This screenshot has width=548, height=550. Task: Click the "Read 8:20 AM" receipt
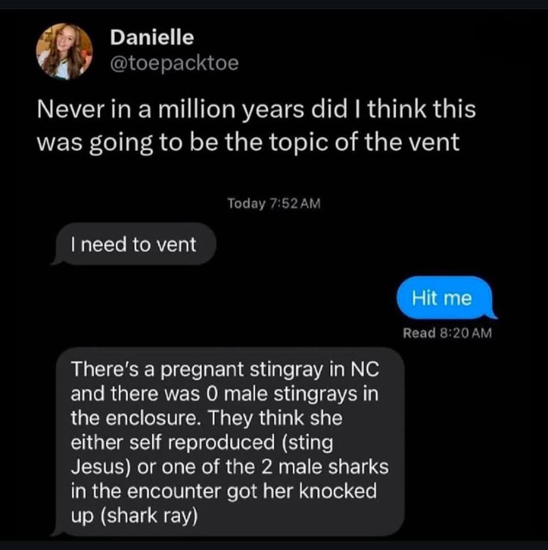pos(447,333)
